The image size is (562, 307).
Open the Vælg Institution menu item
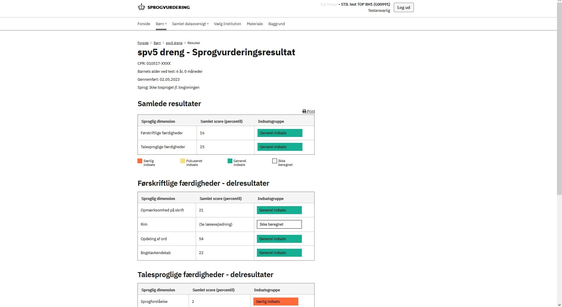click(x=227, y=24)
